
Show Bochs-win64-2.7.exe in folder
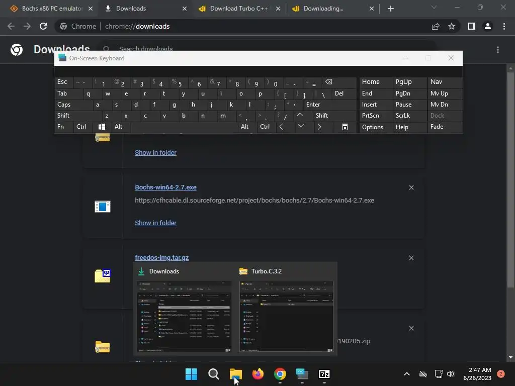tap(156, 223)
